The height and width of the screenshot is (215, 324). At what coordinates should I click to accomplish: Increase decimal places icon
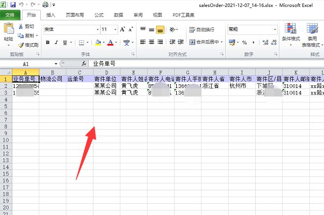pyautogui.click(x=265, y=42)
